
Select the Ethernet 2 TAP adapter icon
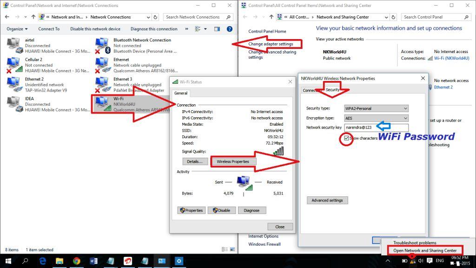(x=14, y=85)
